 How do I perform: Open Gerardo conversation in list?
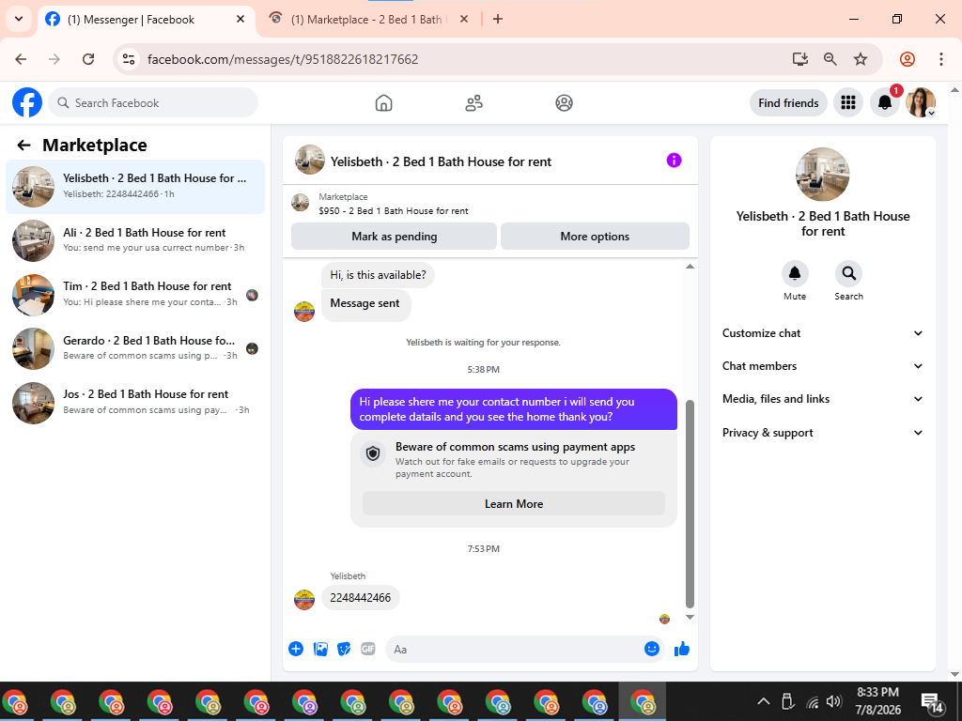[x=135, y=348]
